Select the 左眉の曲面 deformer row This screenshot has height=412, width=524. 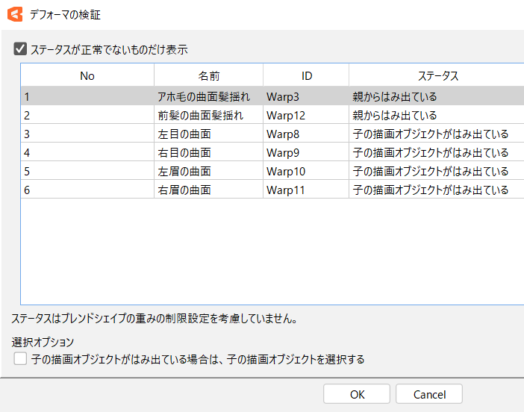184,172
